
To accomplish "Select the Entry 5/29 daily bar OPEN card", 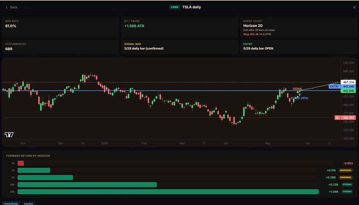I will coord(298,47).
